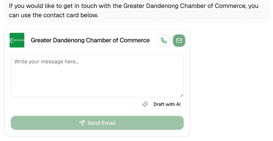Click the Send Email button
273x141 pixels.
point(97,123)
